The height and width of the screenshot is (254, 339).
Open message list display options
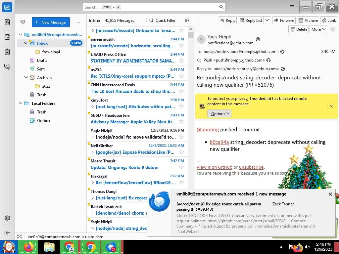187,20
